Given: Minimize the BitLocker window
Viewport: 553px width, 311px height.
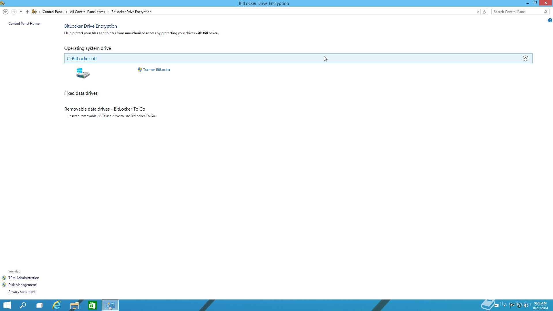Looking at the screenshot, I should tap(528, 3).
